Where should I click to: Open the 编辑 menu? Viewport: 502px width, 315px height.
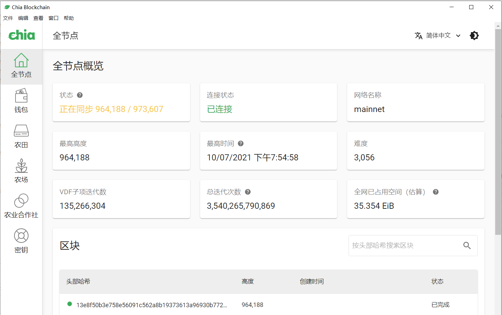pyautogui.click(x=23, y=18)
